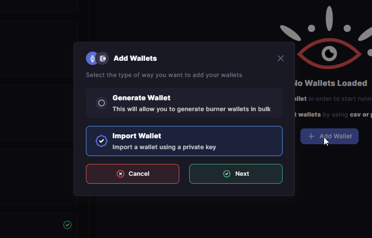Click the Add Wallet button text
372x238 pixels.
[336, 136]
